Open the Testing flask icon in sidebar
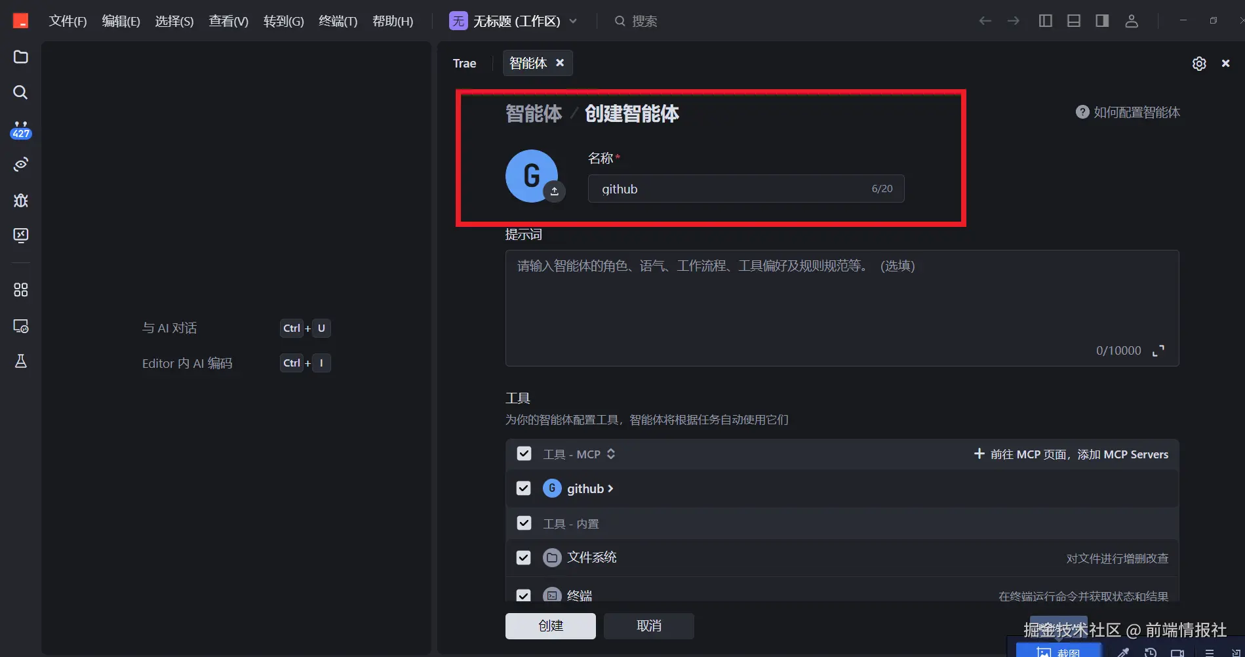 tap(21, 361)
